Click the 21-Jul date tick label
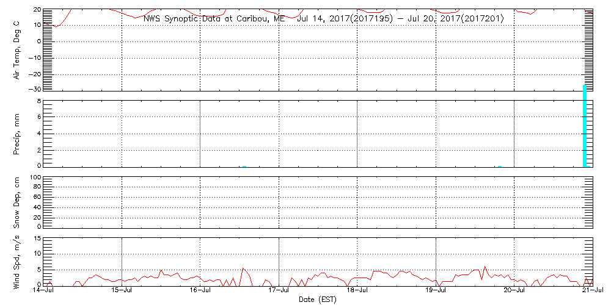 [x=591, y=291]
